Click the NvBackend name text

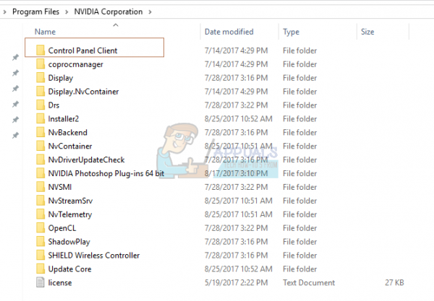67,133
